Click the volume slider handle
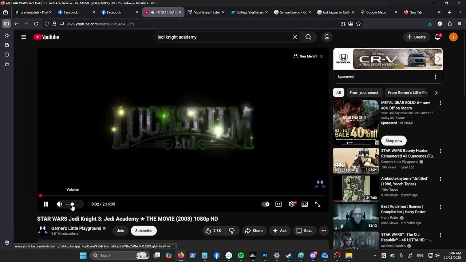The image size is (466, 262). tap(72, 204)
